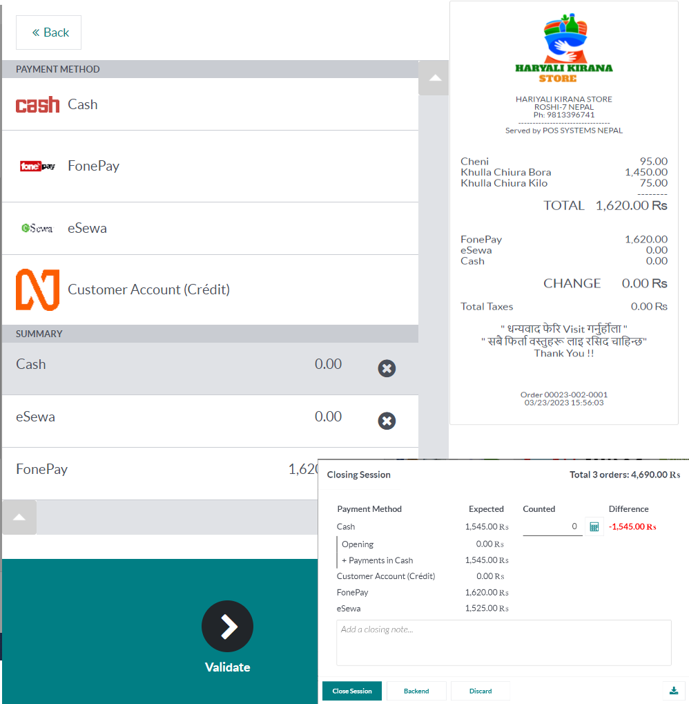
Task: Click the Khulla Chiura Bora receipt line
Action: (564, 173)
